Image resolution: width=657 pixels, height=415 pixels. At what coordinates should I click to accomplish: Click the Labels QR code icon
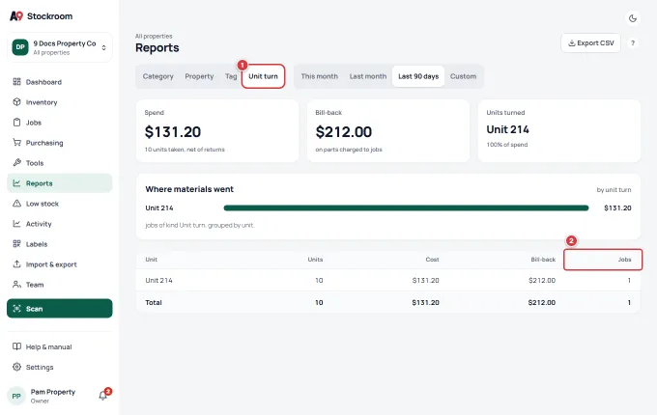[x=16, y=244]
